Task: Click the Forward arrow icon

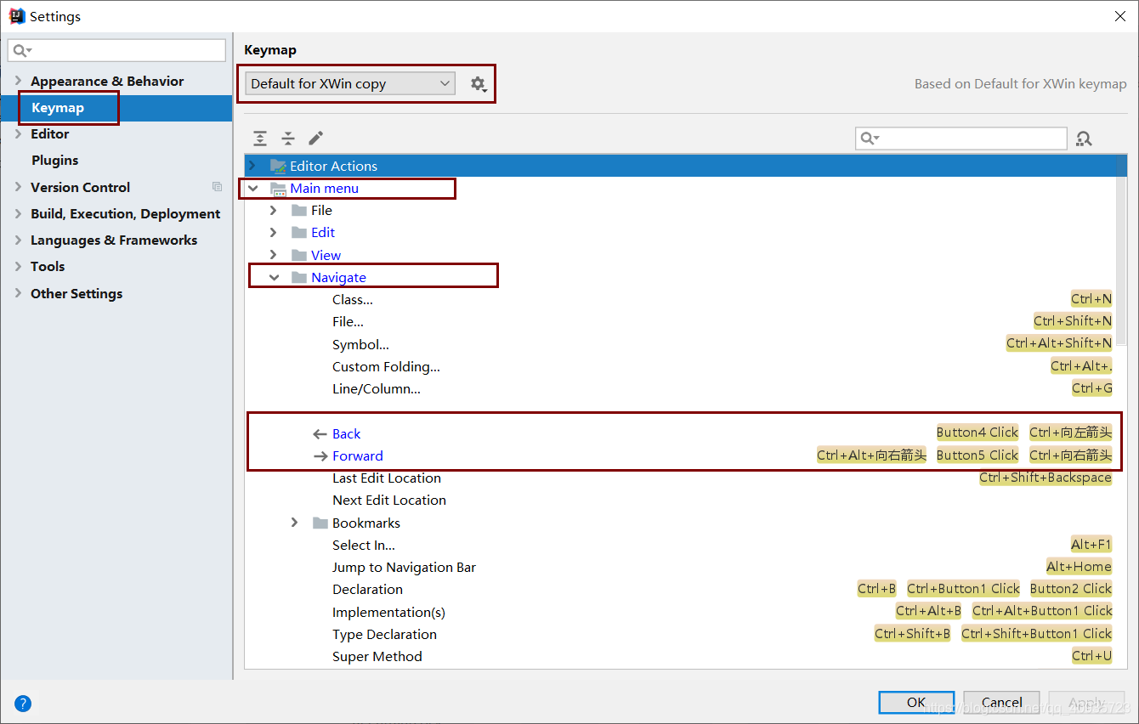Action: (x=320, y=456)
